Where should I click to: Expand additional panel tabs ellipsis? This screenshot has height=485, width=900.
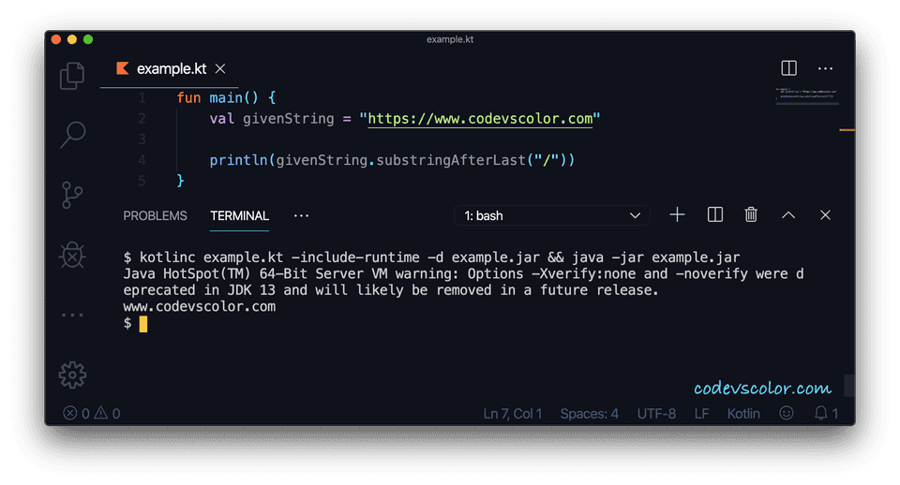301,215
